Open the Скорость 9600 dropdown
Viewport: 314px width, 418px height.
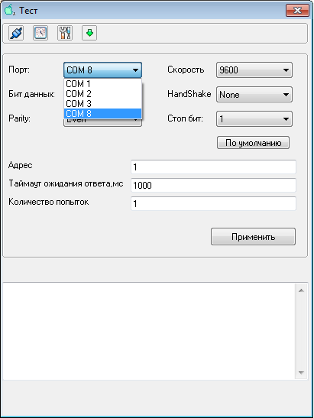(x=254, y=70)
